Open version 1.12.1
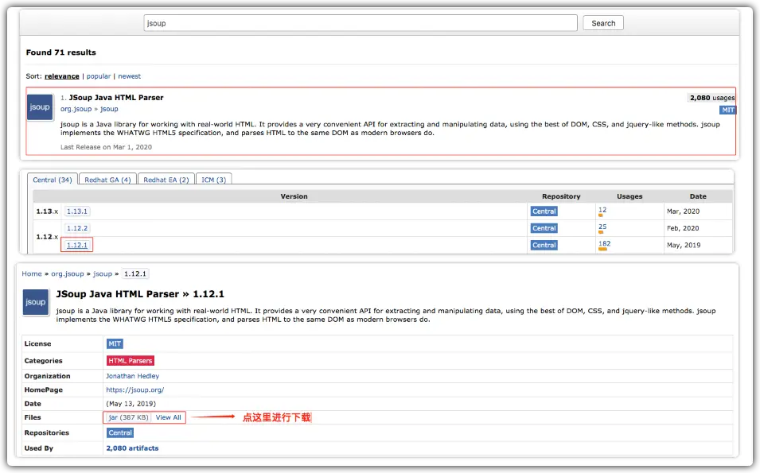 click(x=76, y=245)
